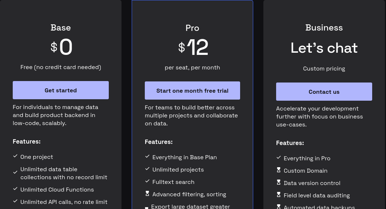Click hourglass icon next to Custom Domain
This screenshot has height=209, width=386.
pyautogui.click(x=279, y=170)
